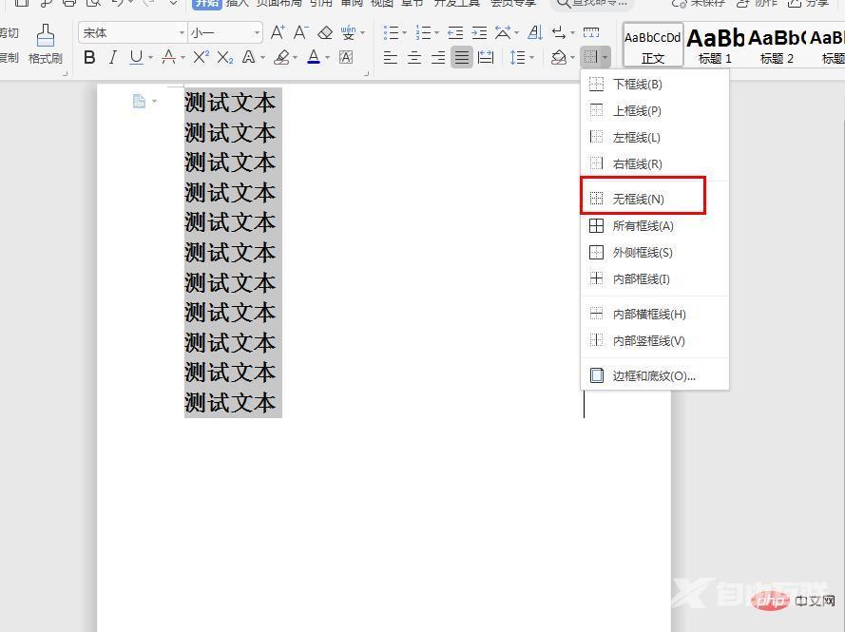Toggle bold formatting
Screen dimensions: 845x632
point(89,58)
